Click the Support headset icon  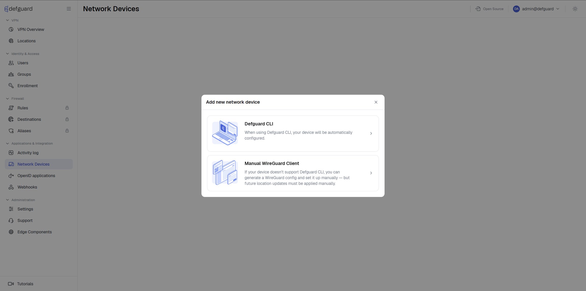11,221
